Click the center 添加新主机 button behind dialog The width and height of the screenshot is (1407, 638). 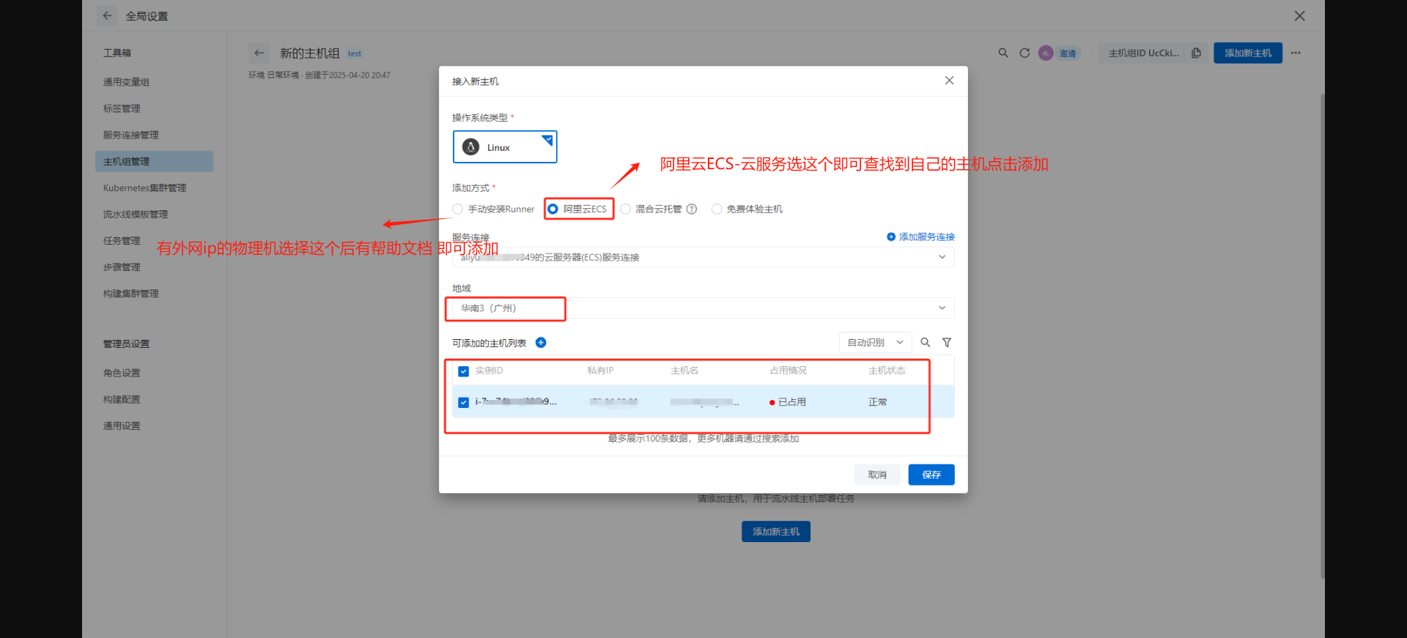tap(776, 531)
